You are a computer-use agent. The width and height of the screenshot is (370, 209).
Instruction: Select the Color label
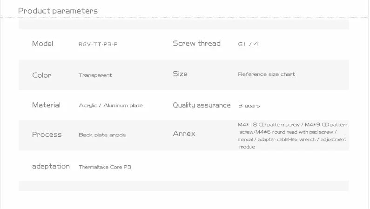point(41,75)
